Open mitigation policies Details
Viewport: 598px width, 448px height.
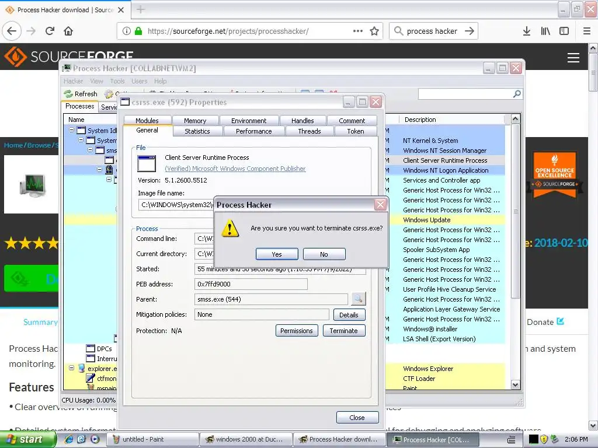tap(349, 314)
